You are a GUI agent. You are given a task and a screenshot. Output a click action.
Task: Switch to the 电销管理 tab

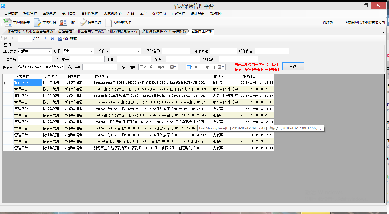65,32
